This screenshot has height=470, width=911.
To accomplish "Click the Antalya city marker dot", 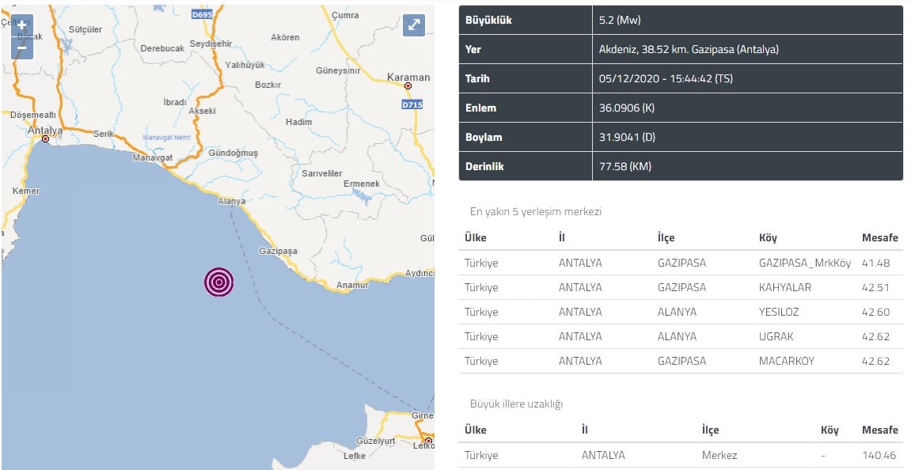I will pyautogui.click(x=45, y=139).
